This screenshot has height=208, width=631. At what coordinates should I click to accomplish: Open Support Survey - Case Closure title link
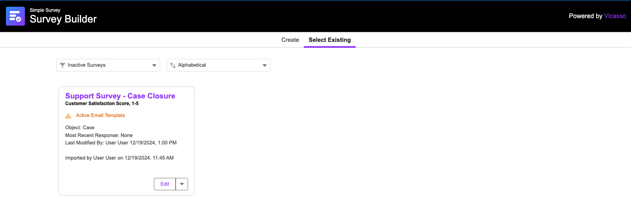pos(120,96)
